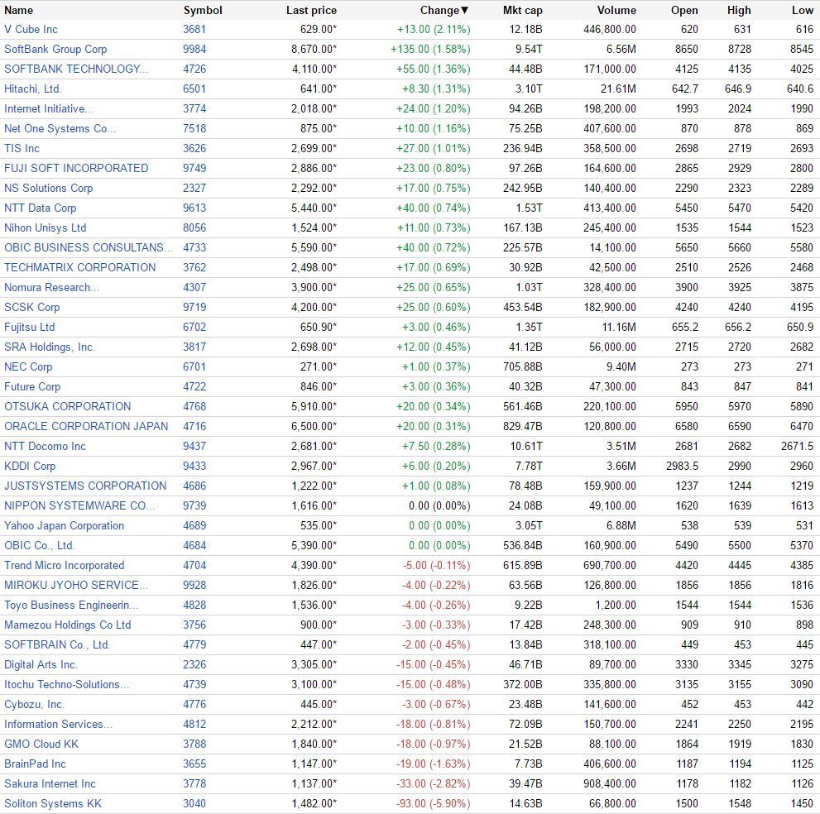Image resolution: width=820 pixels, height=814 pixels.
Task: Open Digital Arts Inc. link
Action: click(41, 665)
